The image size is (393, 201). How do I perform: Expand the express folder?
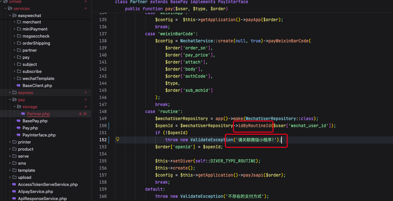10,92
